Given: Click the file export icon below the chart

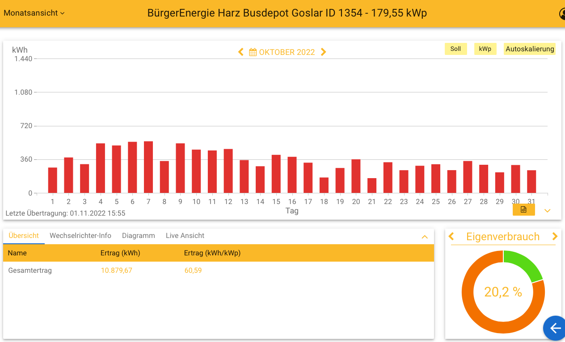Looking at the screenshot, I should [523, 209].
